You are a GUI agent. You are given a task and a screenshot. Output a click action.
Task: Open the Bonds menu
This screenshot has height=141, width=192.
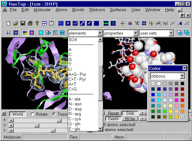(x=78, y=10)
